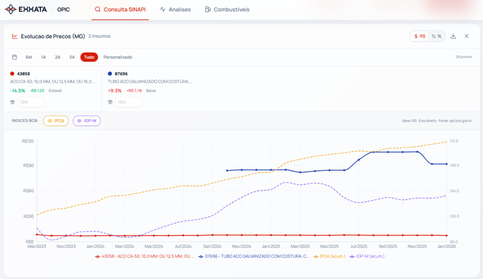Click the calendar icon beside period filters
This screenshot has height=279, width=483.
tap(14, 57)
